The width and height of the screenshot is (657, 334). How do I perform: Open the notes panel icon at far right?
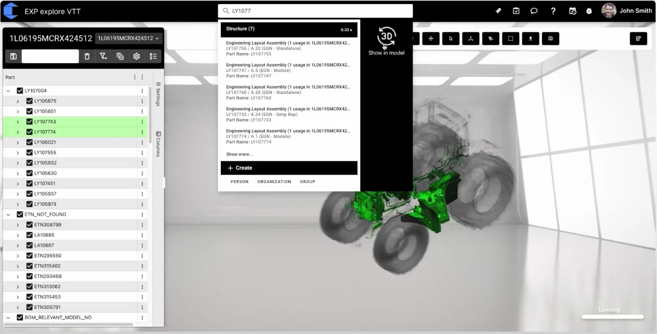pyautogui.click(x=638, y=38)
